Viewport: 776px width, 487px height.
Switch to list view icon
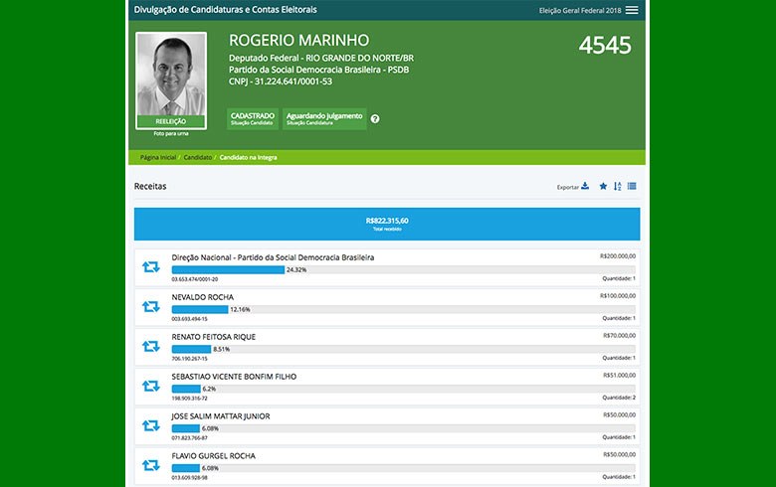pyautogui.click(x=632, y=186)
